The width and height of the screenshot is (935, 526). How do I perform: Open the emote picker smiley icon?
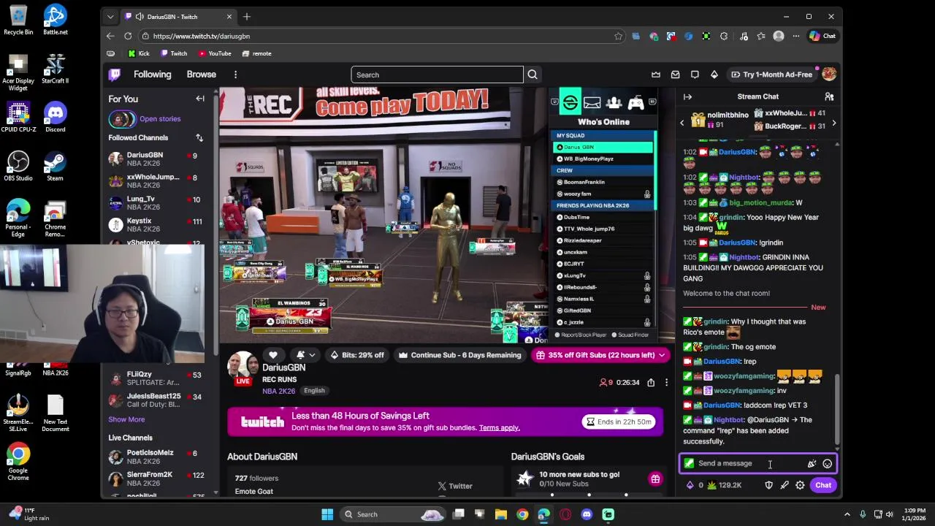pos(827,463)
